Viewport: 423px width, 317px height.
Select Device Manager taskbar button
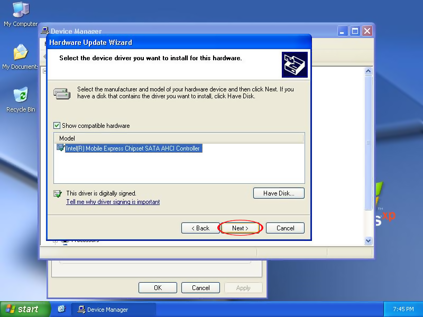coord(113,310)
